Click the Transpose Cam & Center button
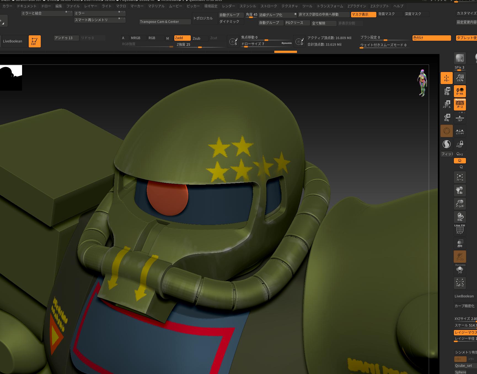Screen dimensions: 477x374 (165, 22)
